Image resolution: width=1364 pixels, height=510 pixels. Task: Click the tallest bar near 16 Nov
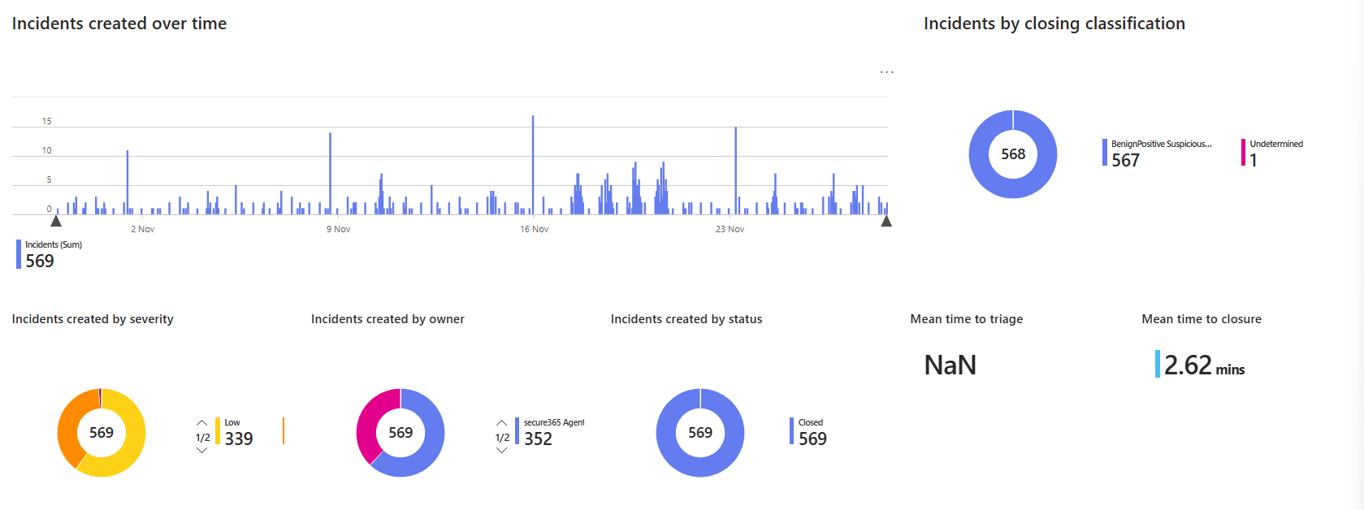click(533, 162)
